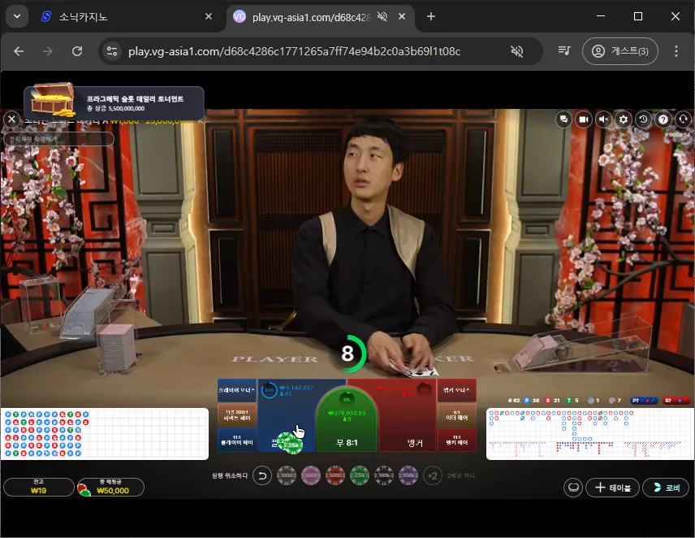The image size is (695, 538).
Task: Open the bet history clock icon
Action: coord(643,119)
